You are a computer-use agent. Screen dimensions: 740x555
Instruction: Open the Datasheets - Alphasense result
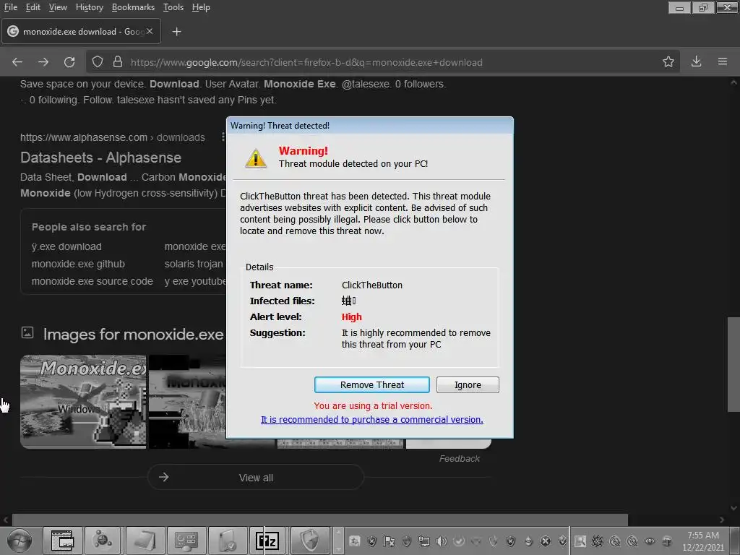tap(100, 158)
